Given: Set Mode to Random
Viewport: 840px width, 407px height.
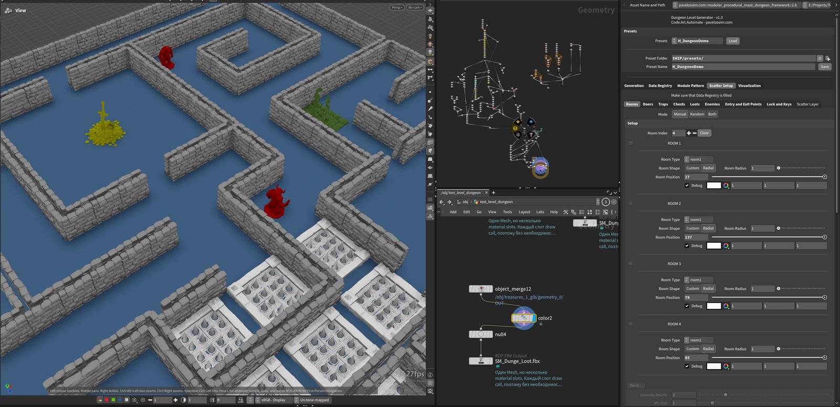Looking at the screenshot, I should [x=697, y=114].
